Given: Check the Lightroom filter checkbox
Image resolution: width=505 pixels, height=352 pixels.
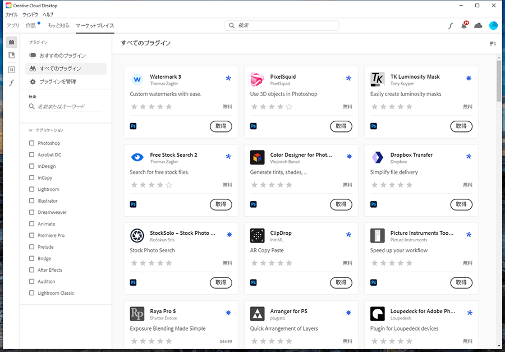Looking at the screenshot, I should pos(31,189).
